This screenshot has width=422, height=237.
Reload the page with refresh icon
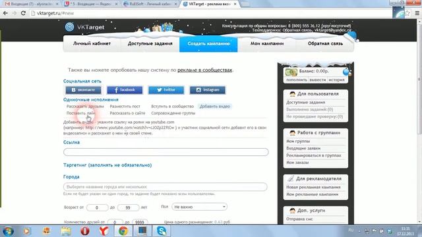pyautogui.click(x=23, y=13)
